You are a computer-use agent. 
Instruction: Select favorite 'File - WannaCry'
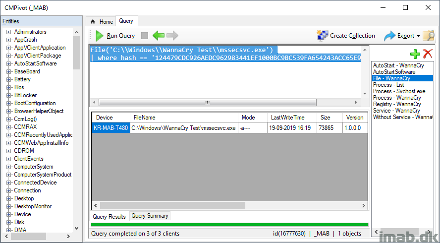pos(402,78)
